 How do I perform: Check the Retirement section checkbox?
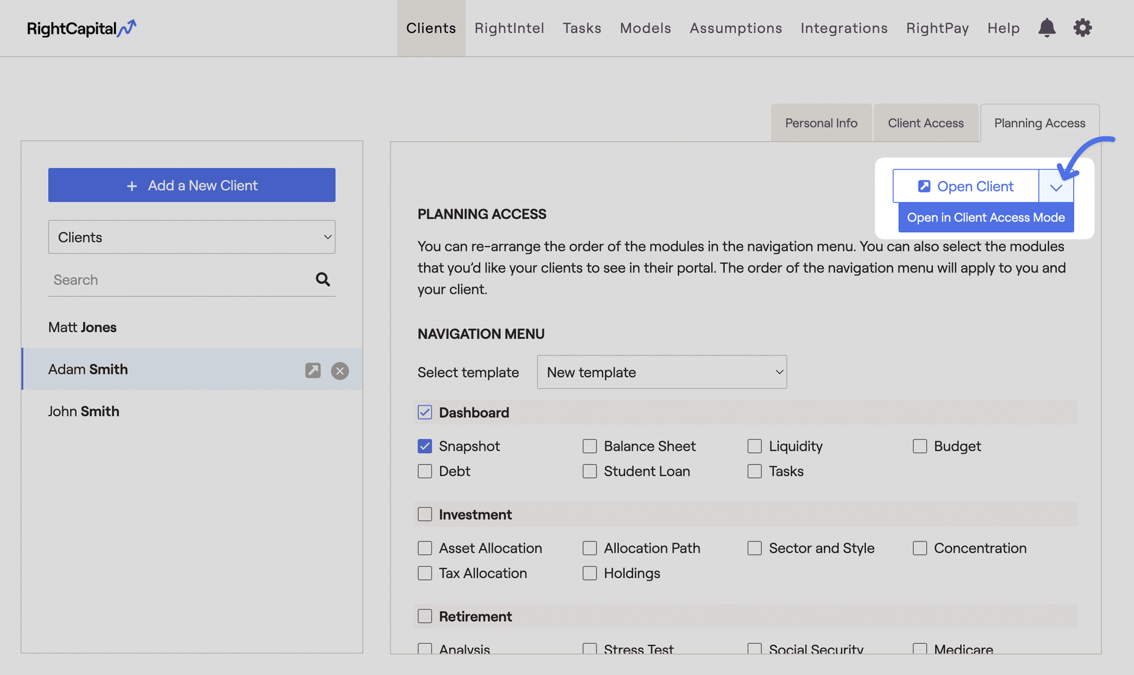(x=425, y=616)
